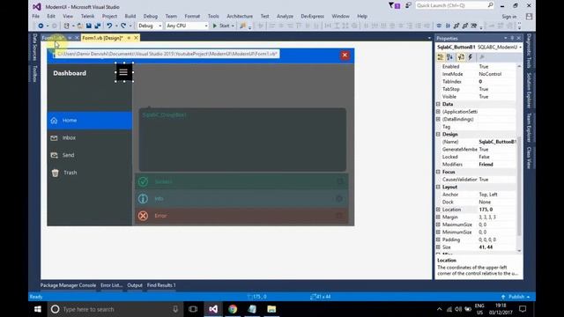Screen dimensions: 564x317
Task: Open the Architecture menu
Action: pyautogui.click(x=240, y=16)
